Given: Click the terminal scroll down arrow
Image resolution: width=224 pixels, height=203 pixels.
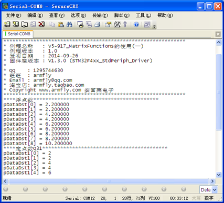Looking at the screenshot, I should 219,175.
